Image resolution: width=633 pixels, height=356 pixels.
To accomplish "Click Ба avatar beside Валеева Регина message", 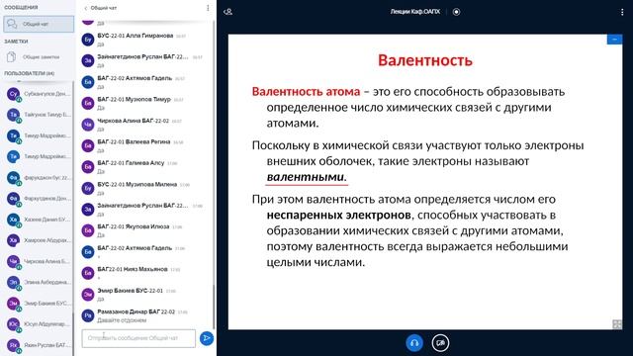I will pos(88,145).
